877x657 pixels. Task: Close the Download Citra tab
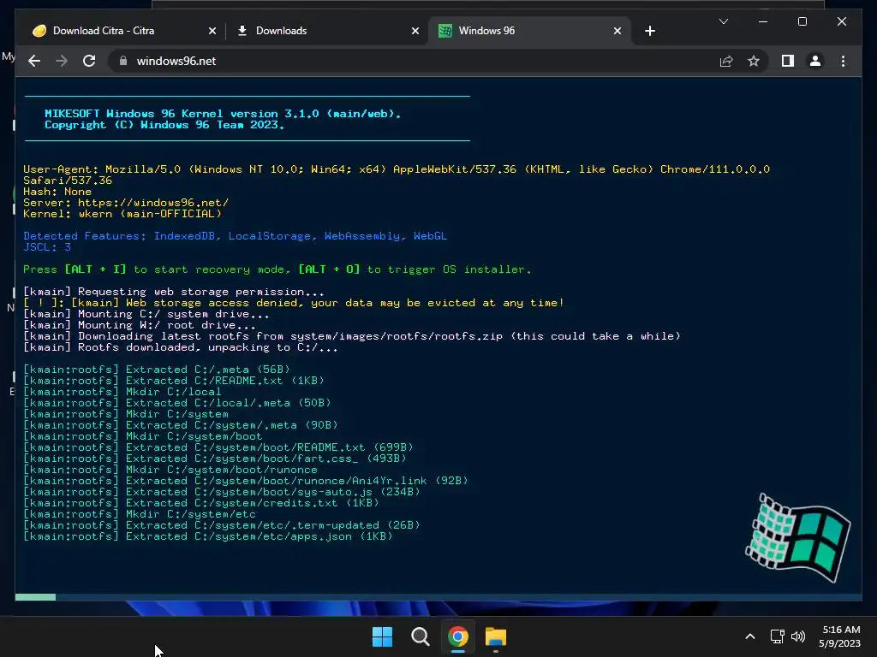(x=212, y=31)
